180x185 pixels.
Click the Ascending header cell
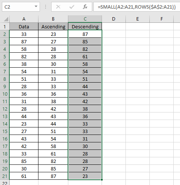click(x=53, y=27)
